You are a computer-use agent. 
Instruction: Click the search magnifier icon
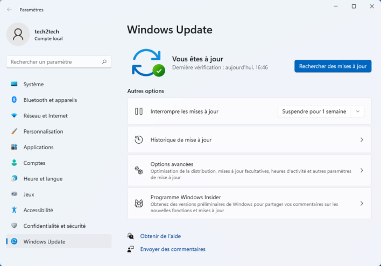click(104, 62)
